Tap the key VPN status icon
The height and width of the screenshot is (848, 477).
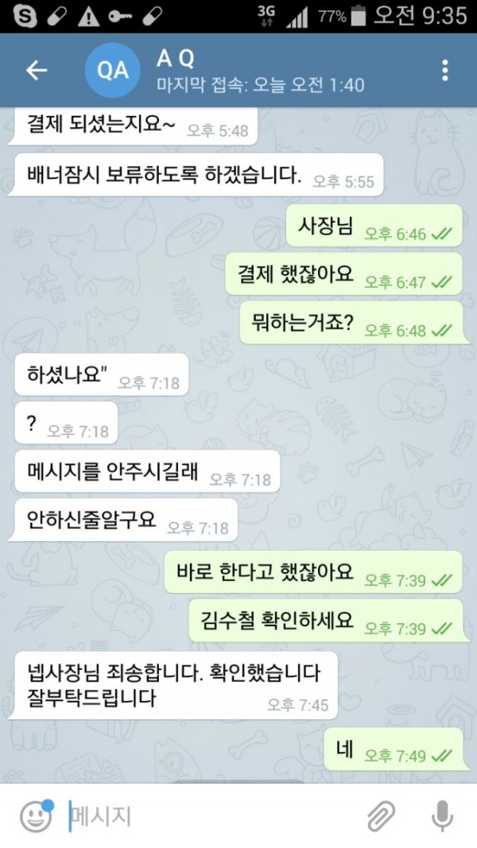pyautogui.click(x=120, y=16)
